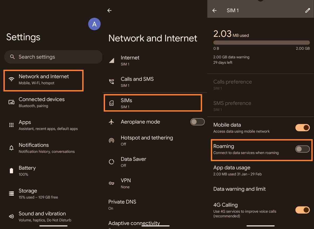Disable the Mobile data toggle
The height and width of the screenshot is (229, 314).
coord(302,127)
